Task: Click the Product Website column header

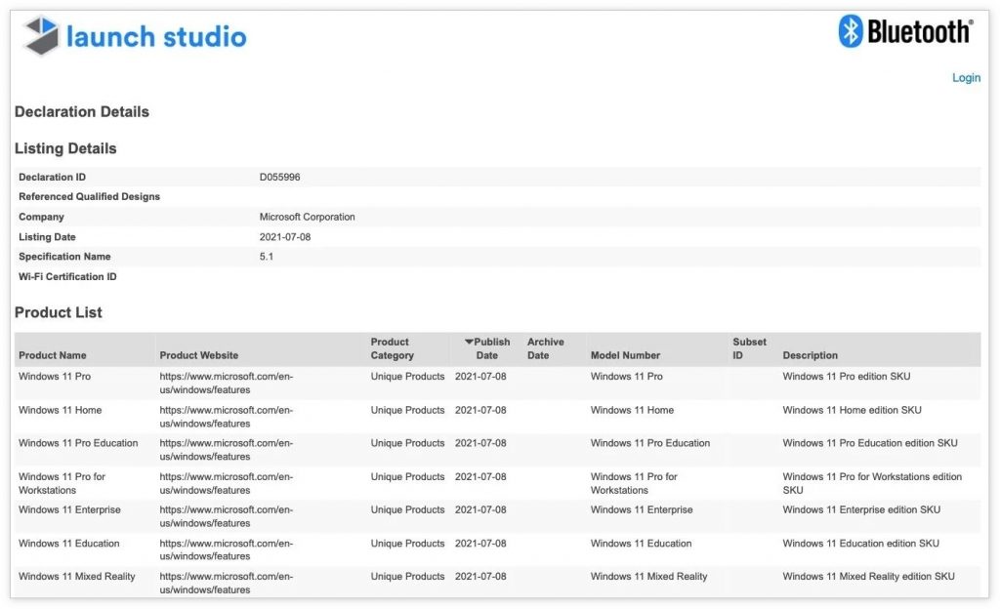Action: [x=199, y=355]
